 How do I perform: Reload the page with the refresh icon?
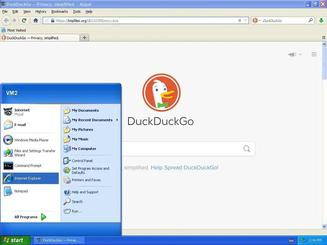pos(24,20)
